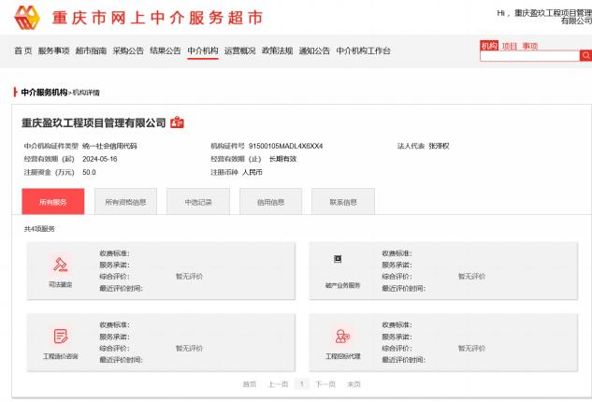Open 通知公告 navigation item

click(x=314, y=50)
